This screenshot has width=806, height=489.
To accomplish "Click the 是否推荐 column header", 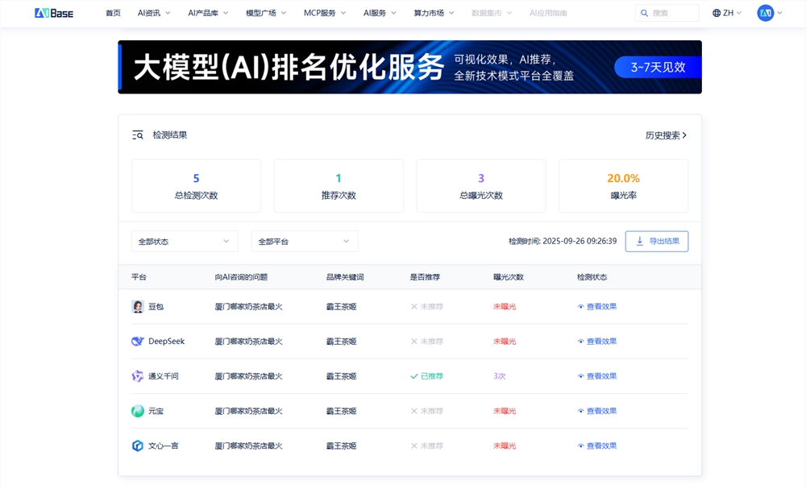I will pyautogui.click(x=425, y=277).
